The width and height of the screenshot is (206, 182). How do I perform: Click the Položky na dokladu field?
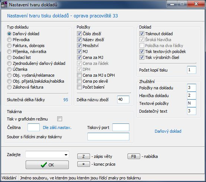click(191, 87)
